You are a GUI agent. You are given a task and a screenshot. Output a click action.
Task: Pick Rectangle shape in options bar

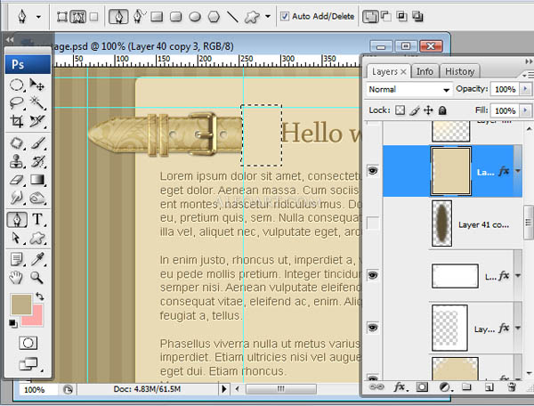coord(157,16)
